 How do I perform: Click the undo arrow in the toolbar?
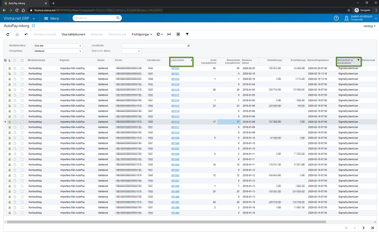(26, 34)
